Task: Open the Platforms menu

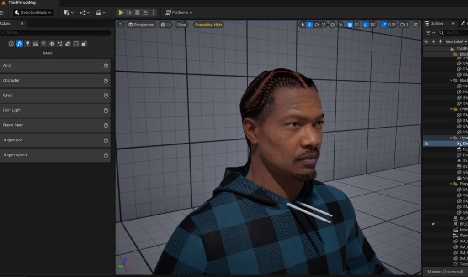Action: (x=179, y=12)
